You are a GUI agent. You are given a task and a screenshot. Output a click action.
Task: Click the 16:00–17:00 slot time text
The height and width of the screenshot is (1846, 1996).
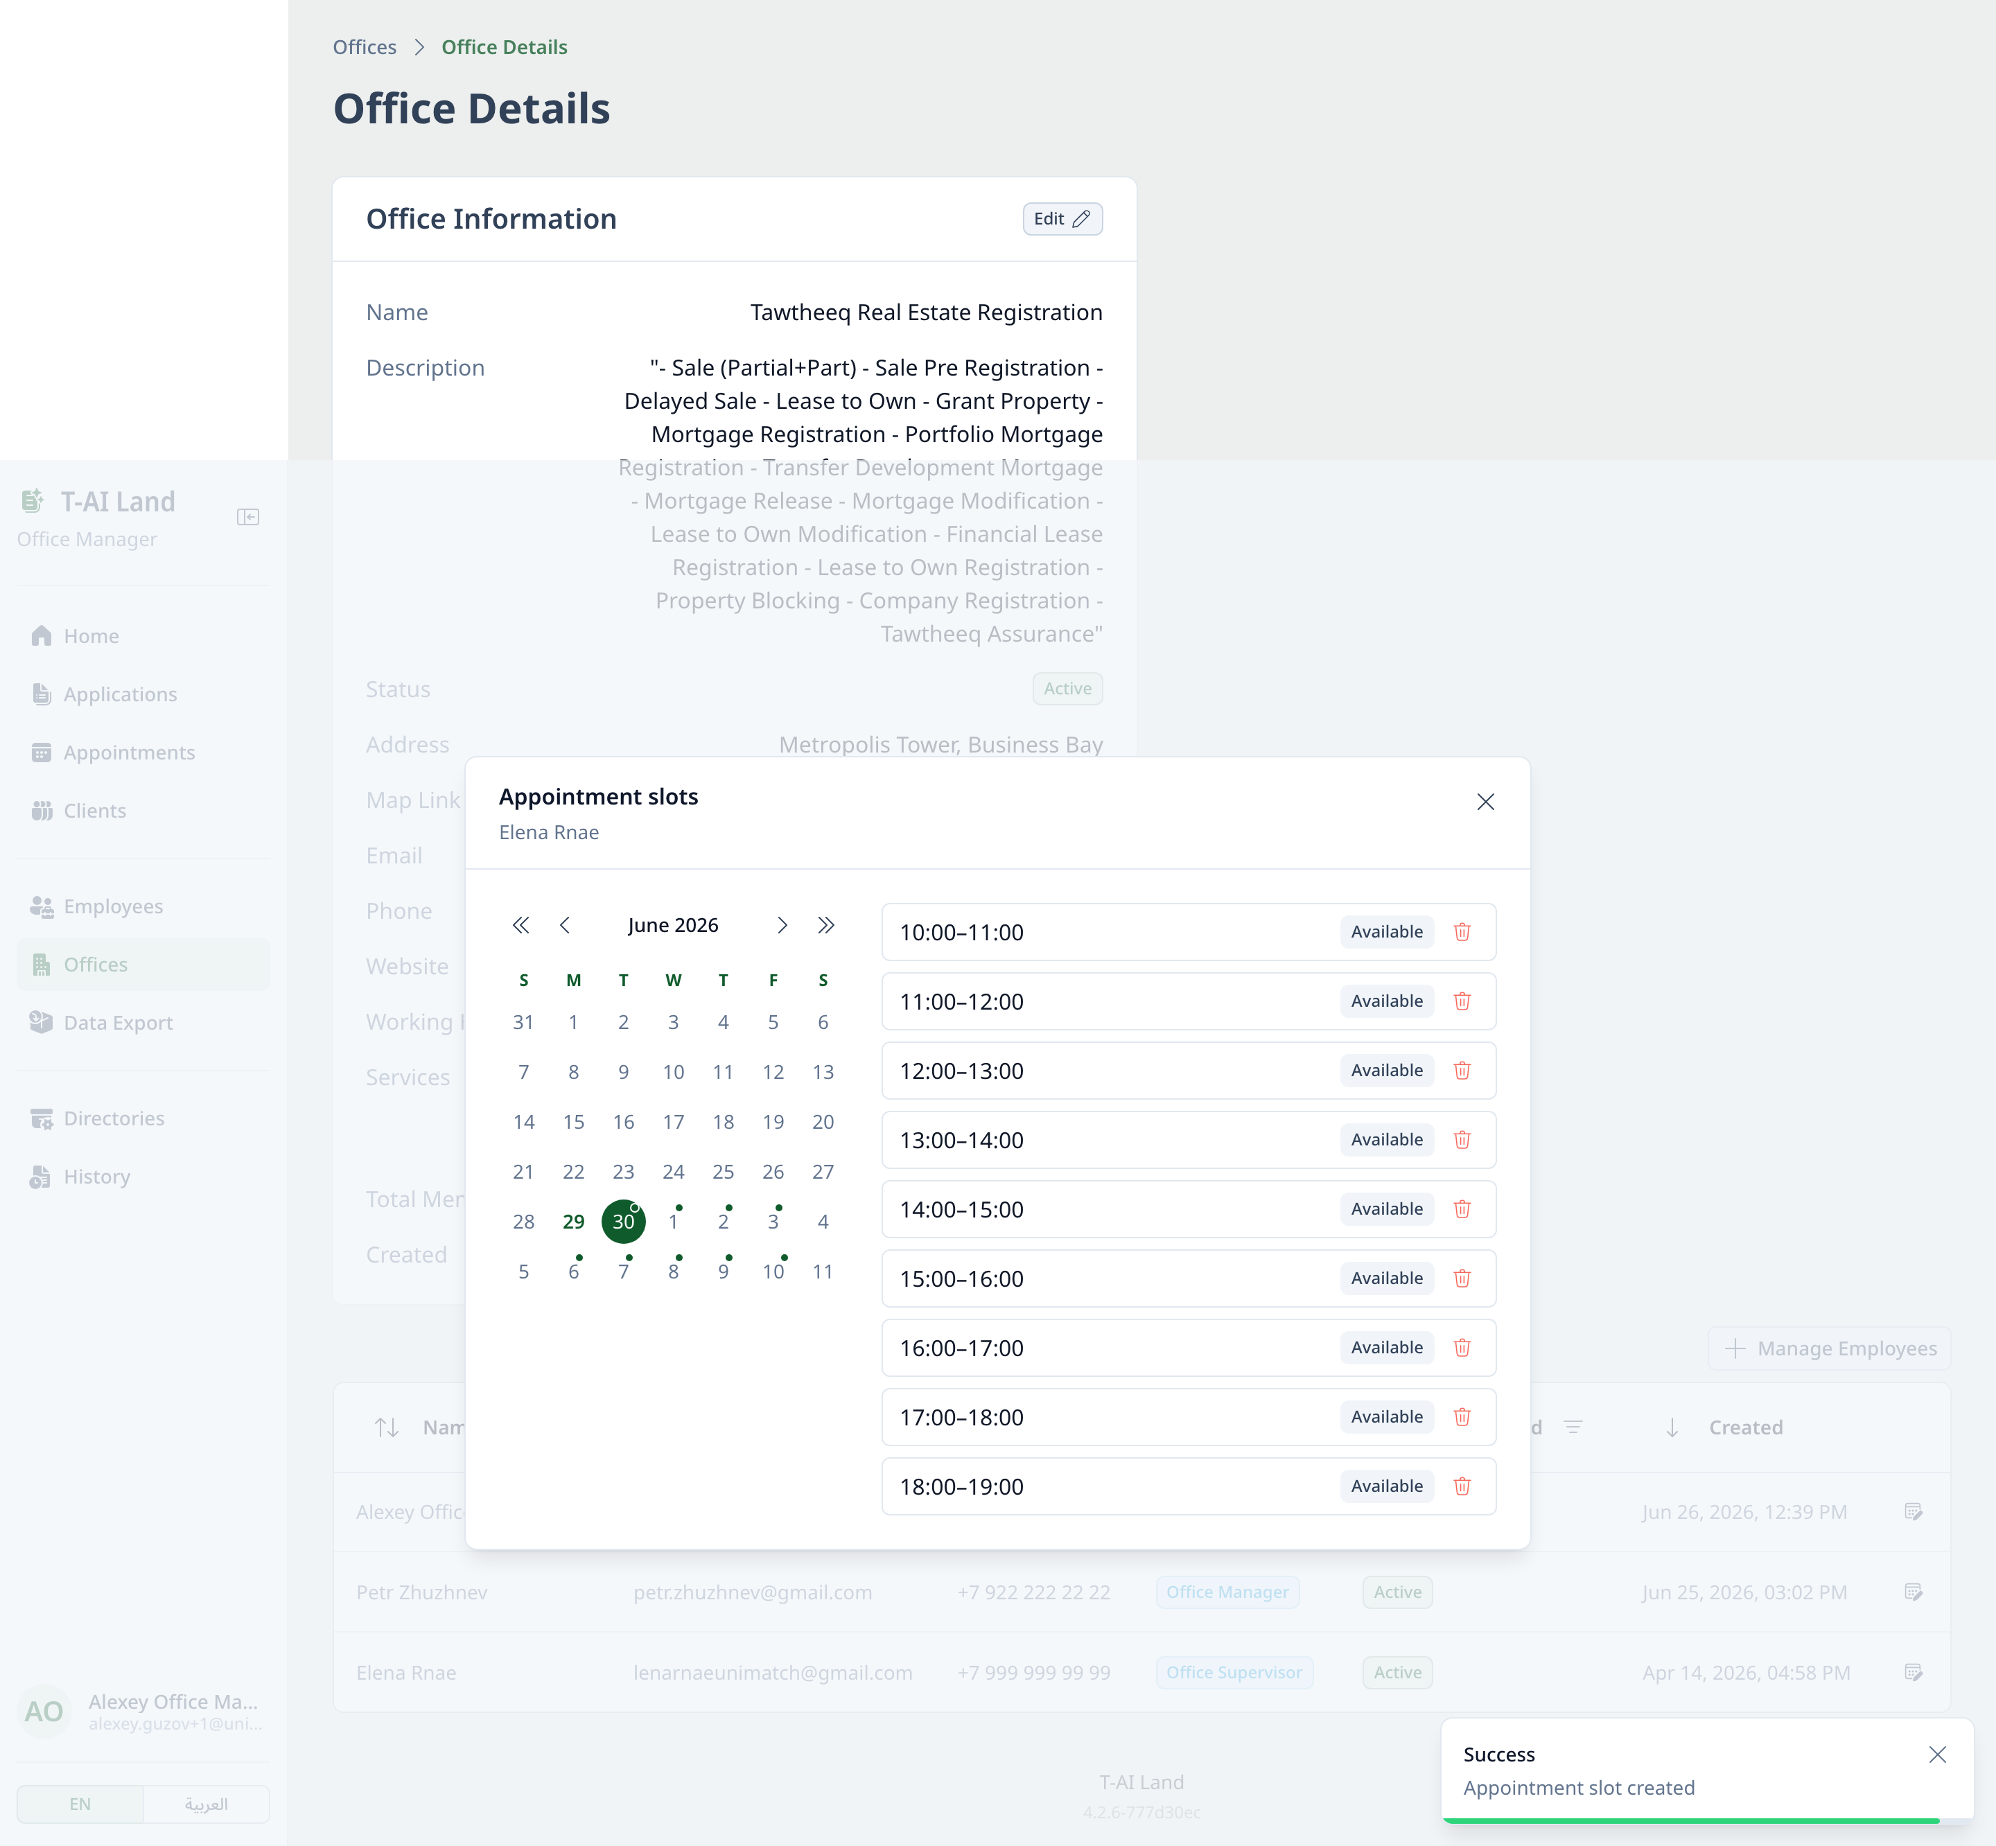tap(961, 1348)
